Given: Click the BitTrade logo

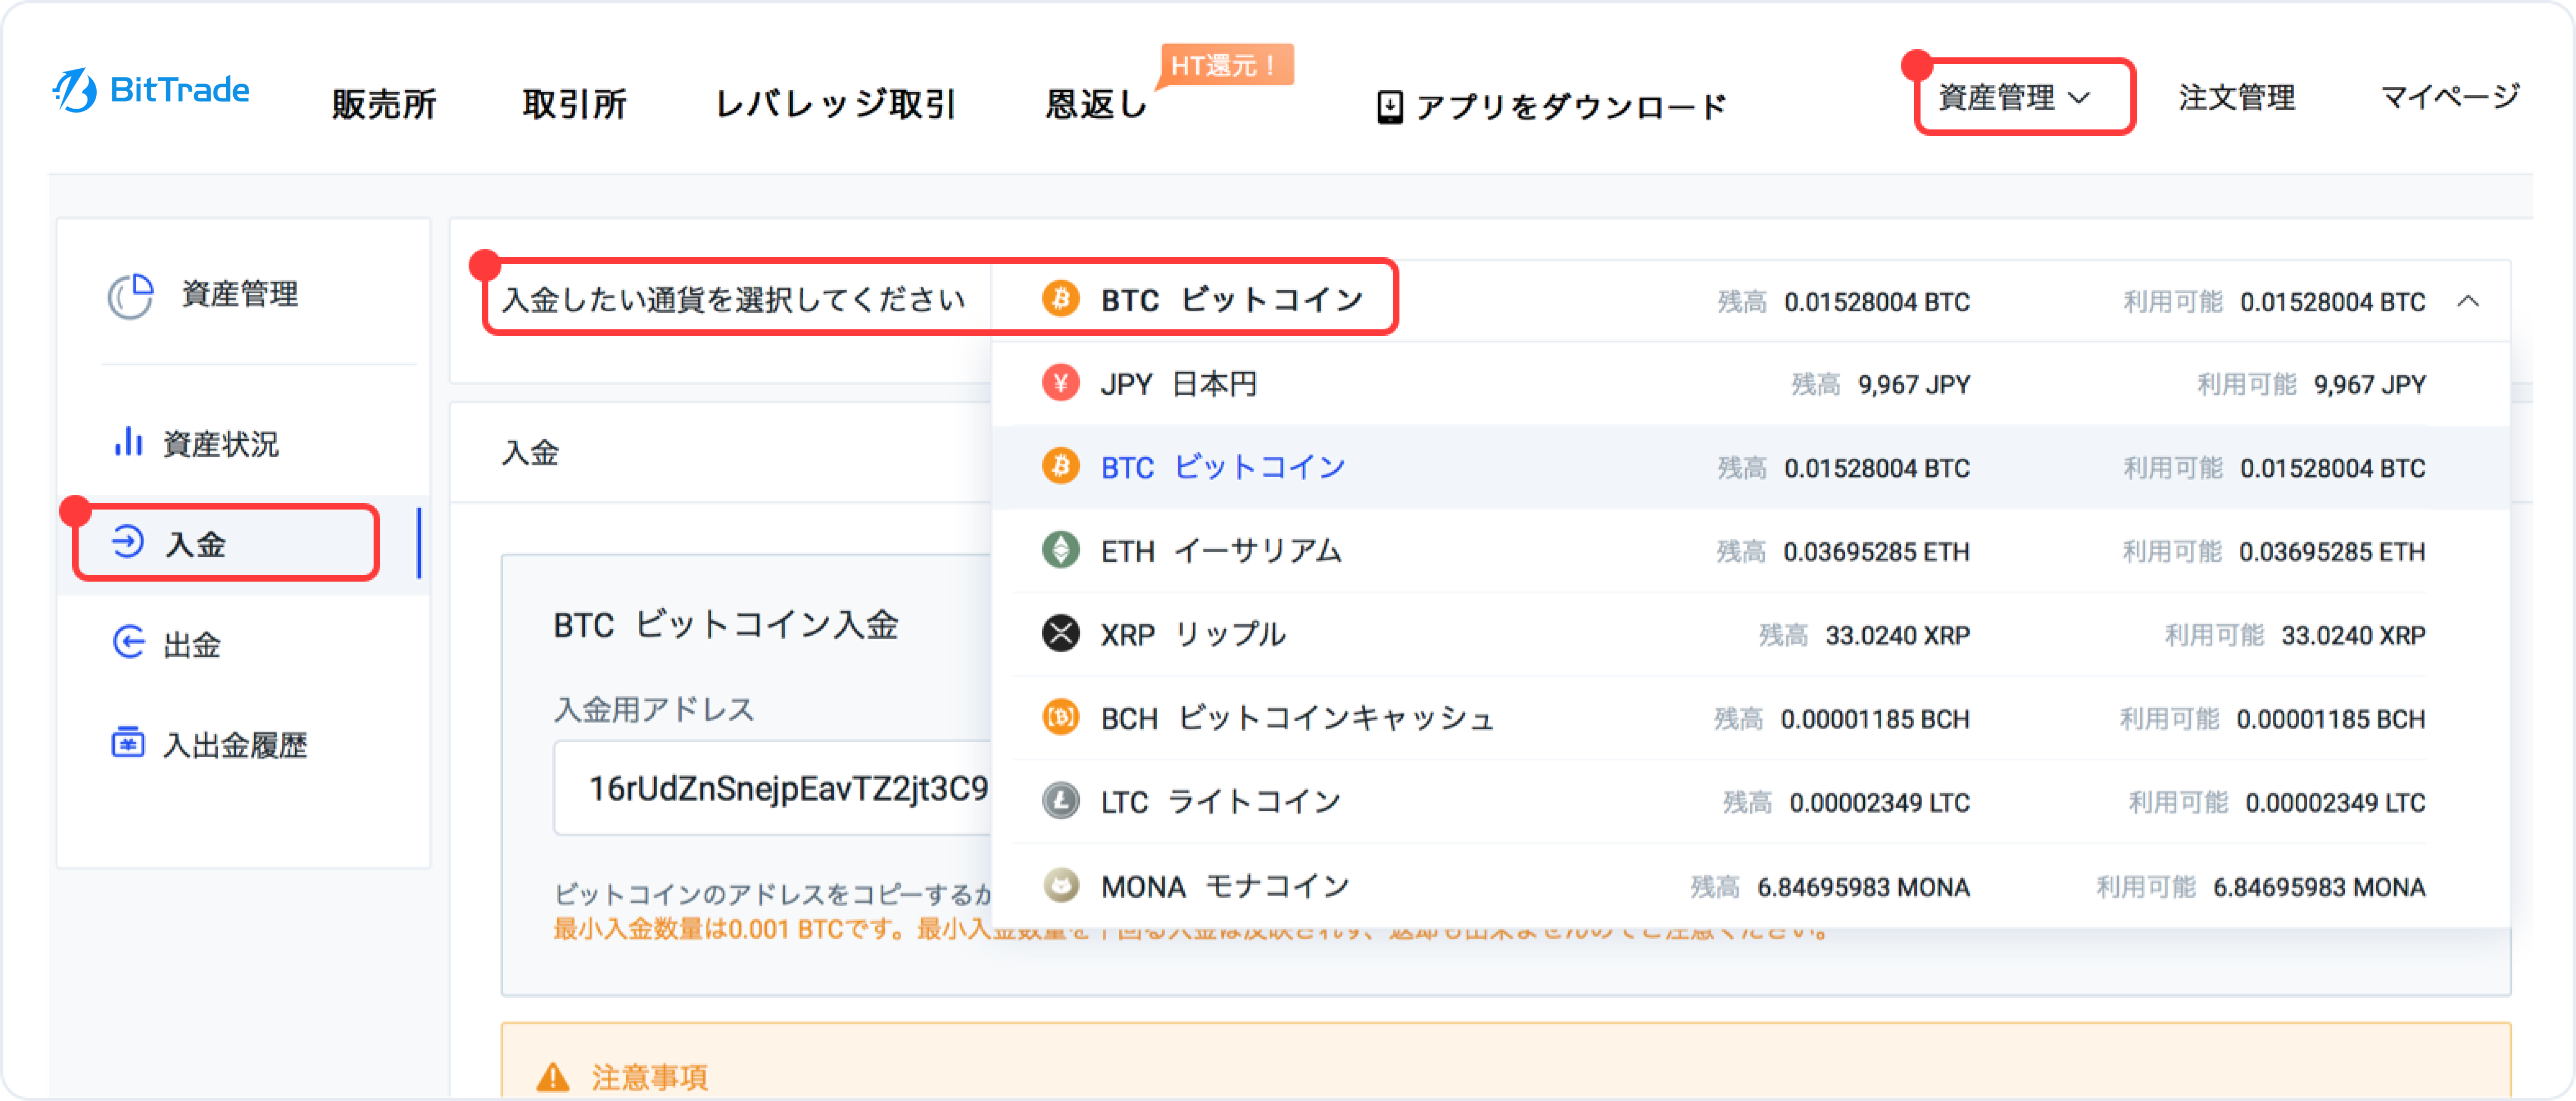Looking at the screenshot, I should coord(151,91).
